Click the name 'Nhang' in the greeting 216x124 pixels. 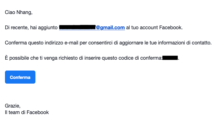pos(24,12)
